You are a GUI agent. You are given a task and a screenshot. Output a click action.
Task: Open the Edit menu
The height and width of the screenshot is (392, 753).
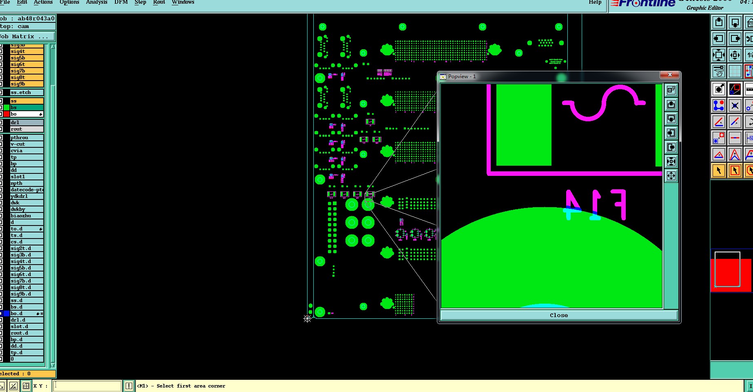(x=22, y=2)
